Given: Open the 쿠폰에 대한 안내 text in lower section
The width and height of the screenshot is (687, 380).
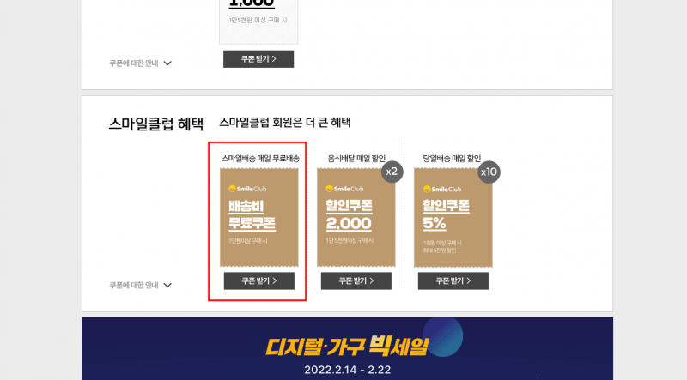Looking at the screenshot, I should point(134,285).
